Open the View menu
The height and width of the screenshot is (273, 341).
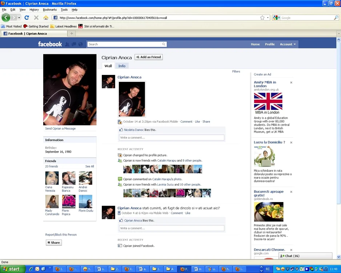tap(23, 9)
